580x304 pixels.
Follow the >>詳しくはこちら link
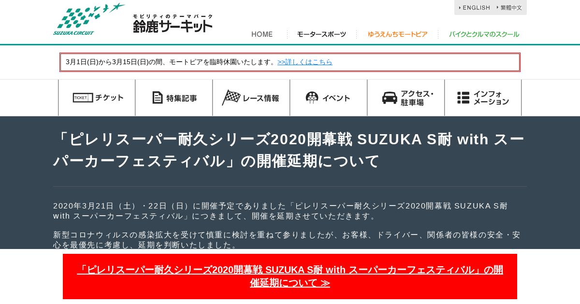click(x=305, y=62)
